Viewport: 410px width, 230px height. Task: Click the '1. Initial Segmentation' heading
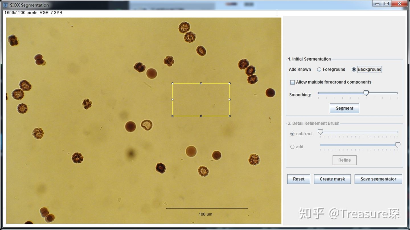(x=309, y=59)
